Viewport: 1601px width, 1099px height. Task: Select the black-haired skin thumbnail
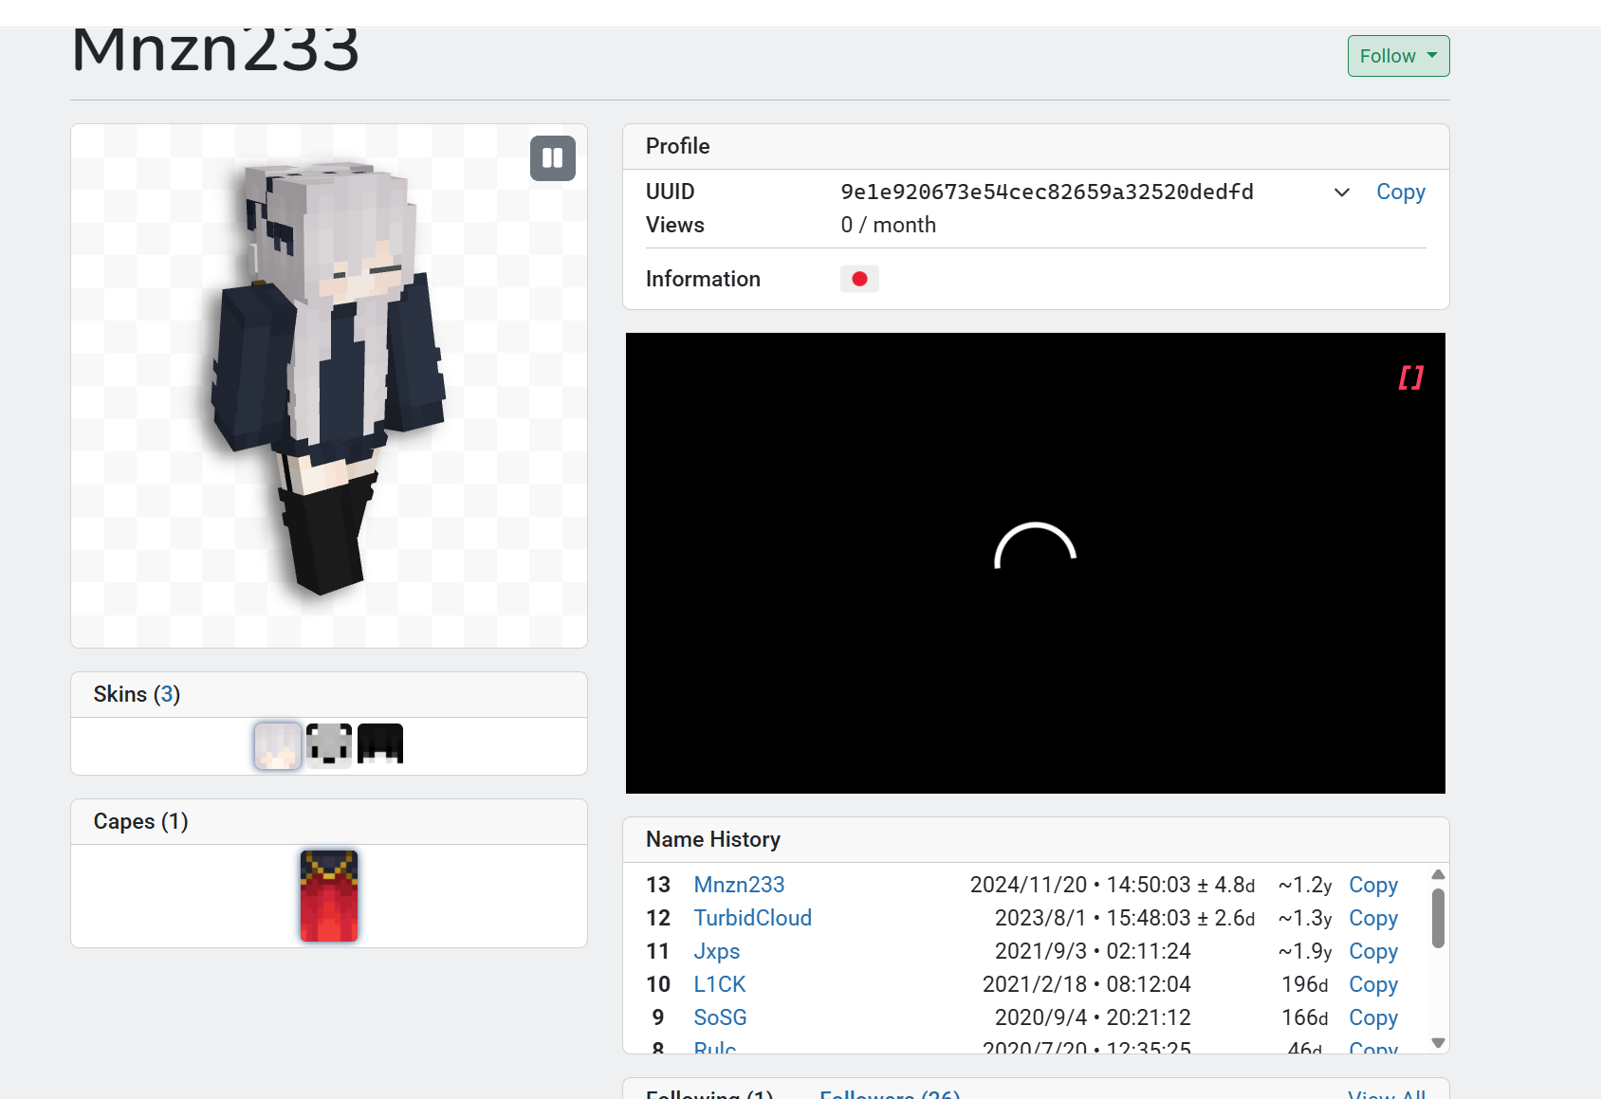pos(380,745)
